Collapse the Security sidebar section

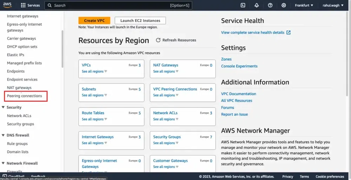click(3, 107)
